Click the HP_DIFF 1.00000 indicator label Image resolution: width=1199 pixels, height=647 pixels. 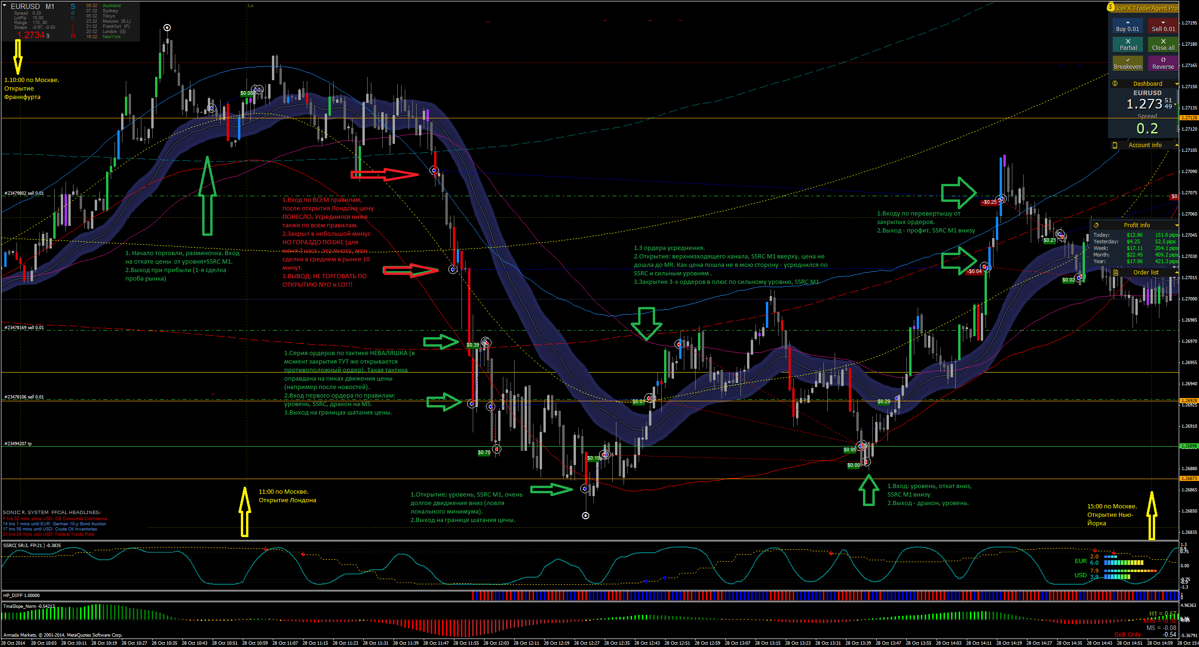pos(21,596)
